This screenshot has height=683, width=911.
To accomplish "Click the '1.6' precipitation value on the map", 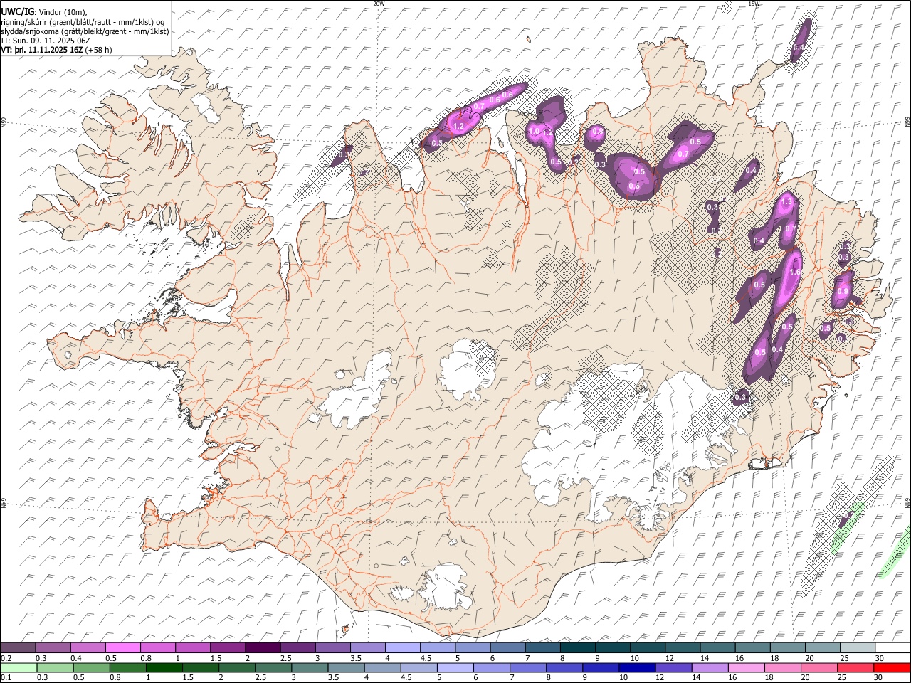I will point(796,272).
